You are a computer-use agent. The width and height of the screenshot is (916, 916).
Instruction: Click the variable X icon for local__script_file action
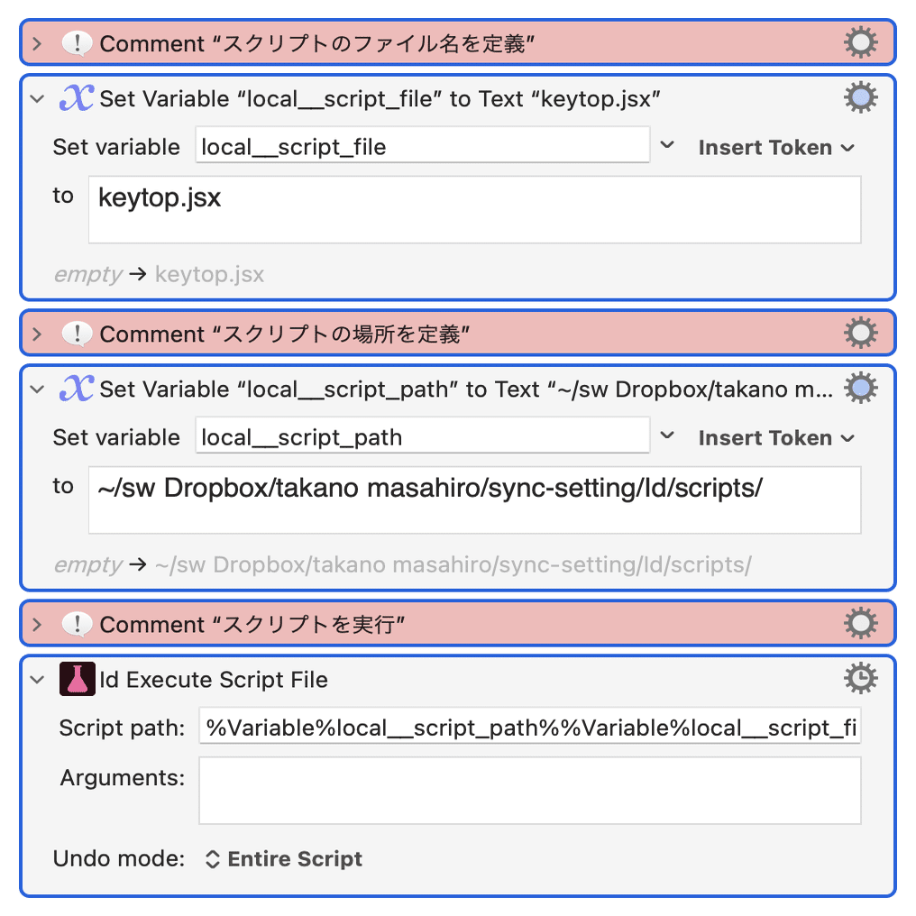(78, 98)
